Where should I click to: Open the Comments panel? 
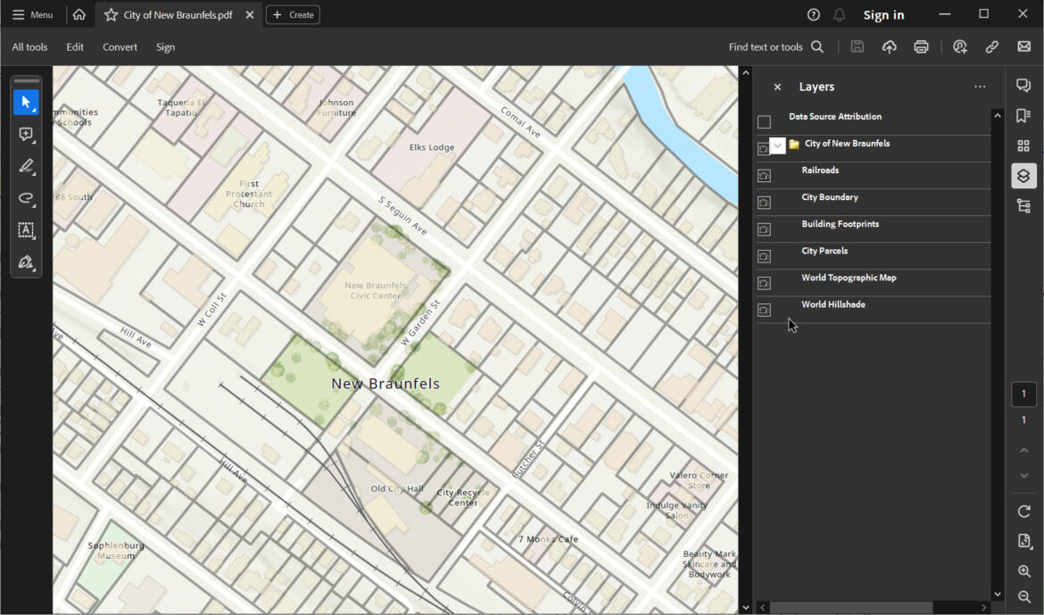coord(1024,86)
